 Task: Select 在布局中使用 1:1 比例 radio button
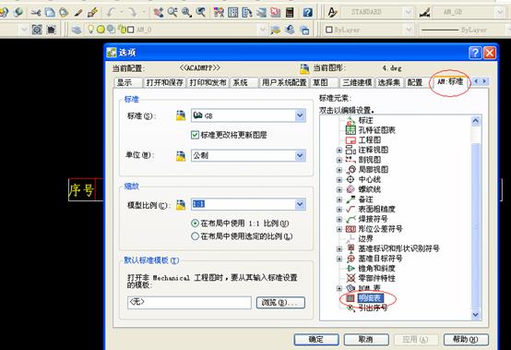point(195,223)
